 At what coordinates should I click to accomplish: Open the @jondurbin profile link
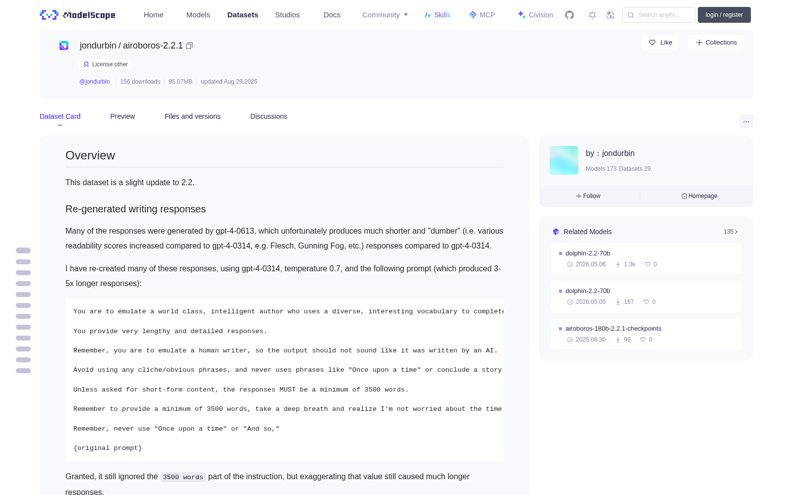point(95,82)
